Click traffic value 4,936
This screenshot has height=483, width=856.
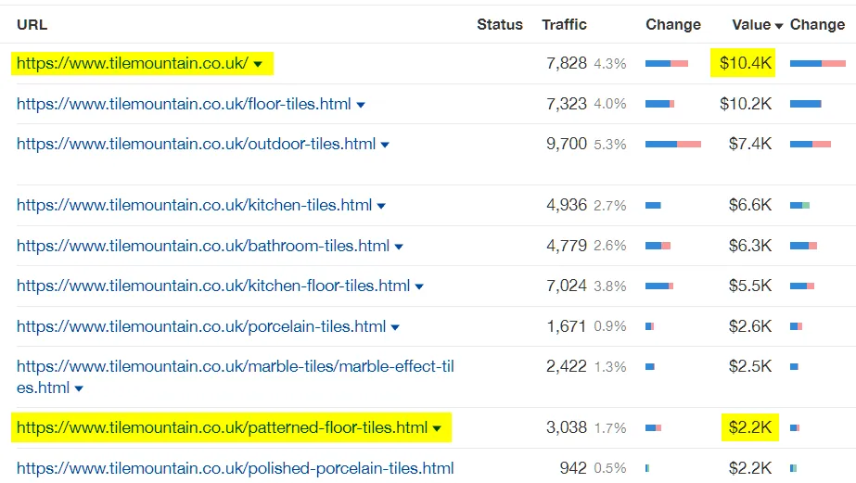point(566,205)
